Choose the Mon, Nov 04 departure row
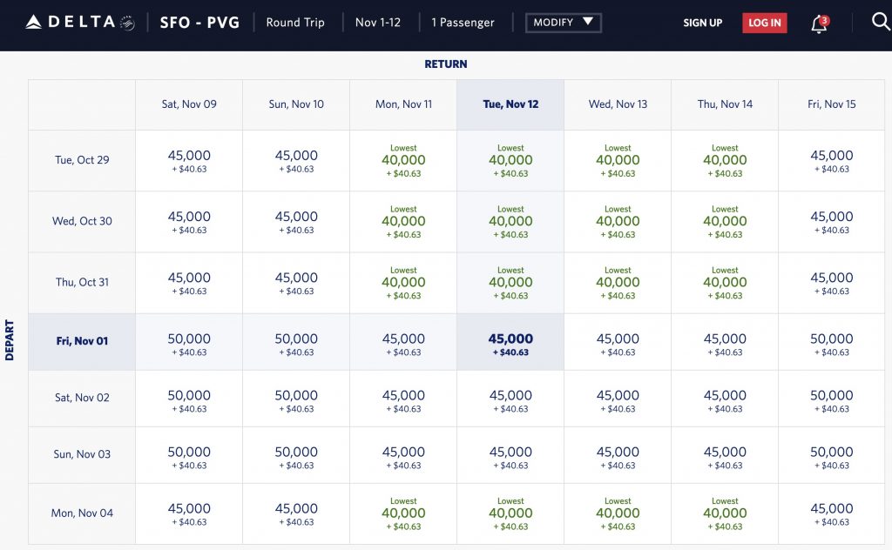The height and width of the screenshot is (550, 892). [82, 513]
